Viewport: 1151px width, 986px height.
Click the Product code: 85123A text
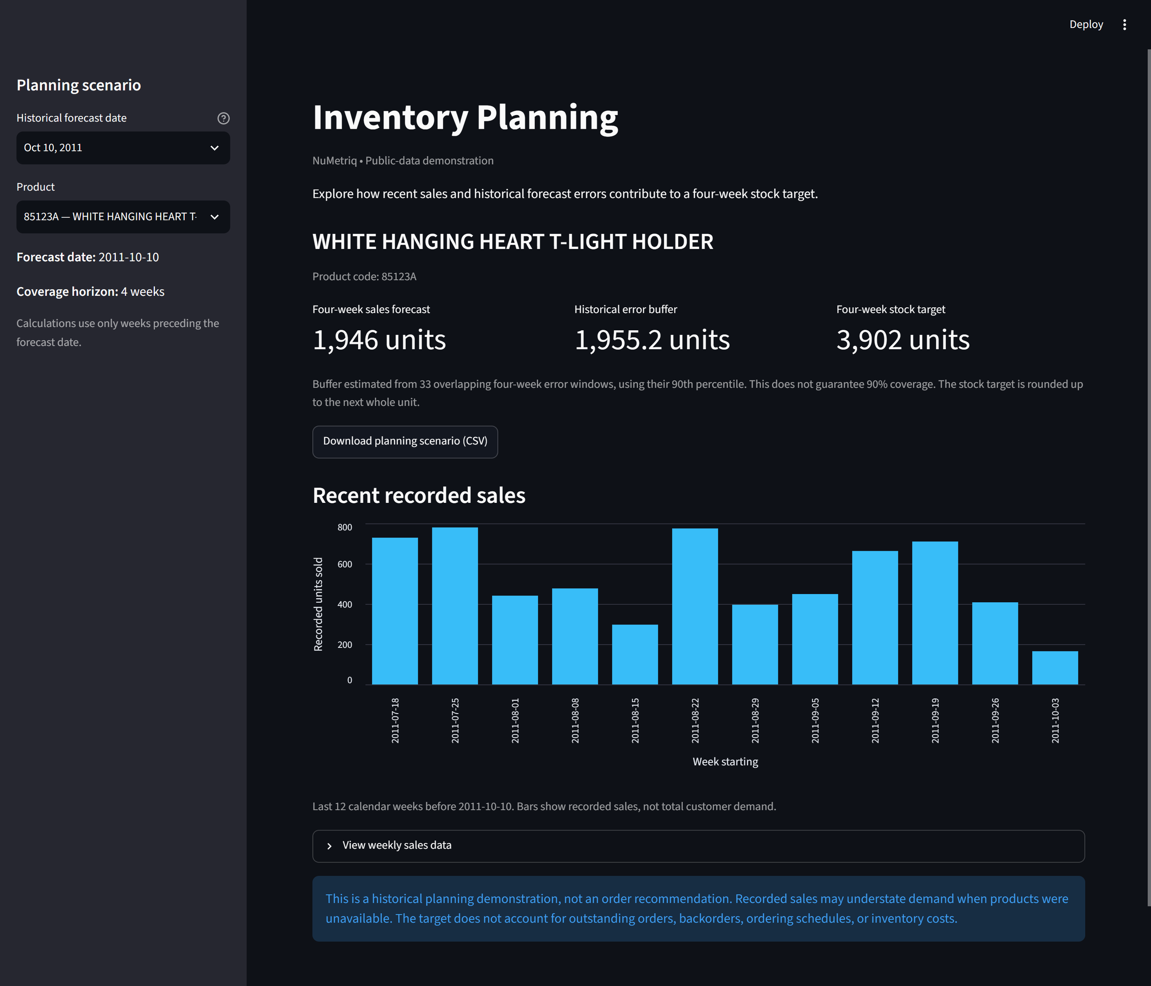[x=365, y=277]
